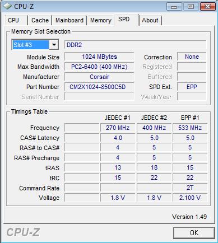
Task: Go to the Memory tab
Action: coord(101,20)
